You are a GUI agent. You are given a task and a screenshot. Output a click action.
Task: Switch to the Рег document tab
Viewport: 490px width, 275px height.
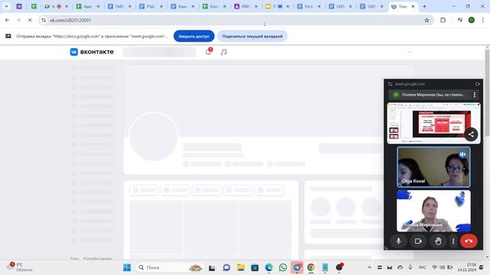[309, 6]
